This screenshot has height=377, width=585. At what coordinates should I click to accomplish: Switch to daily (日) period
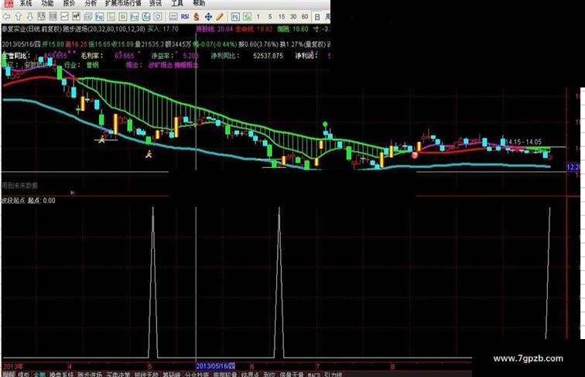pyautogui.click(x=317, y=16)
